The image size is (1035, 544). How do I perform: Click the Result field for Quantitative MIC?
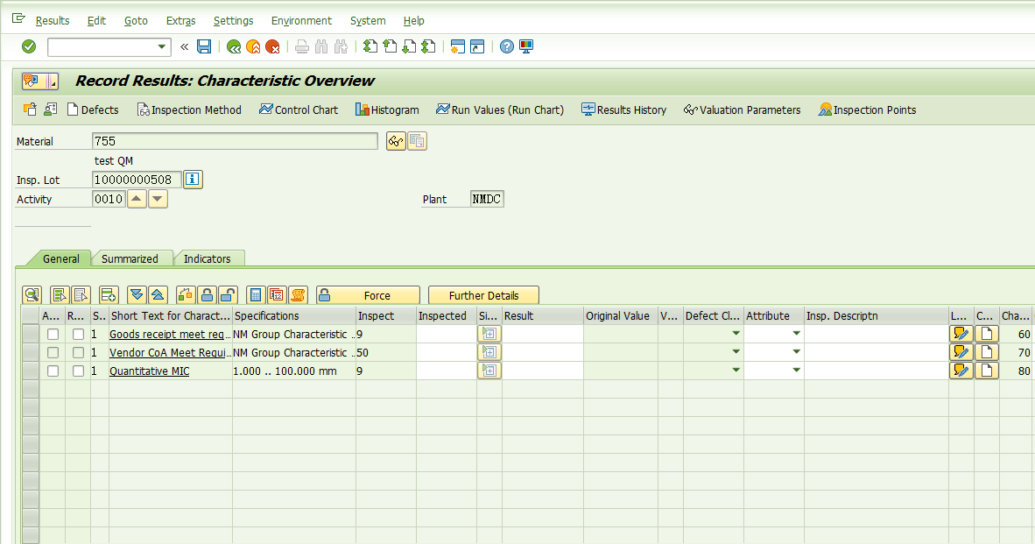point(543,371)
